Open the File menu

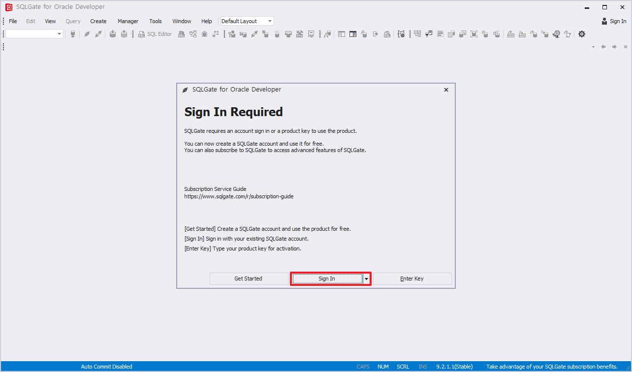(x=13, y=21)
